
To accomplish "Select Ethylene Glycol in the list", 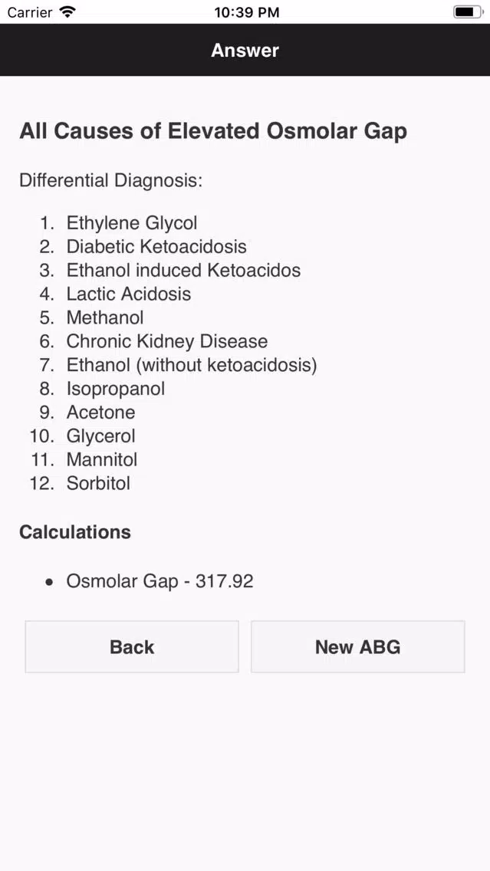I will (x=132, y=223).
